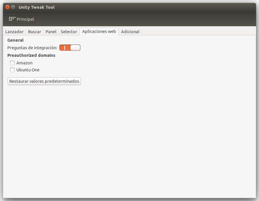259x201 pixels.
Task: Click the General section heading
Action: [x=15, y=40]
